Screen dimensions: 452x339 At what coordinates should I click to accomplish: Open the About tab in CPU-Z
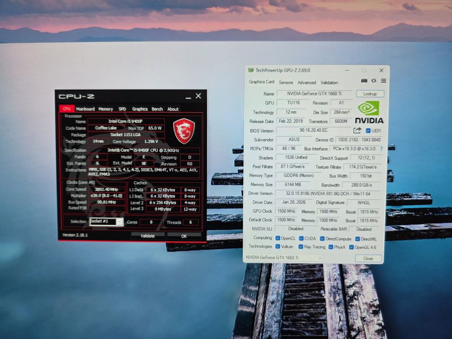click(173, 109)
